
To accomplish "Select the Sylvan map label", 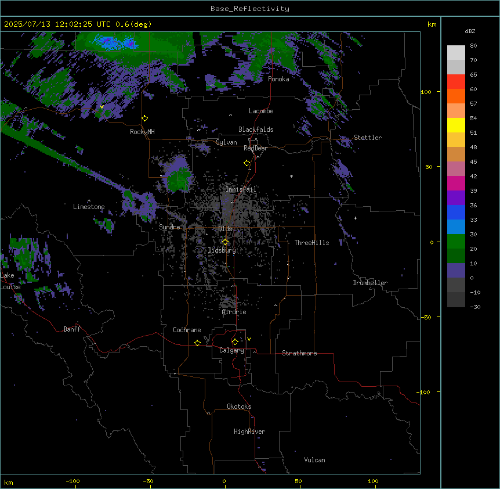I will click(226, 142).
